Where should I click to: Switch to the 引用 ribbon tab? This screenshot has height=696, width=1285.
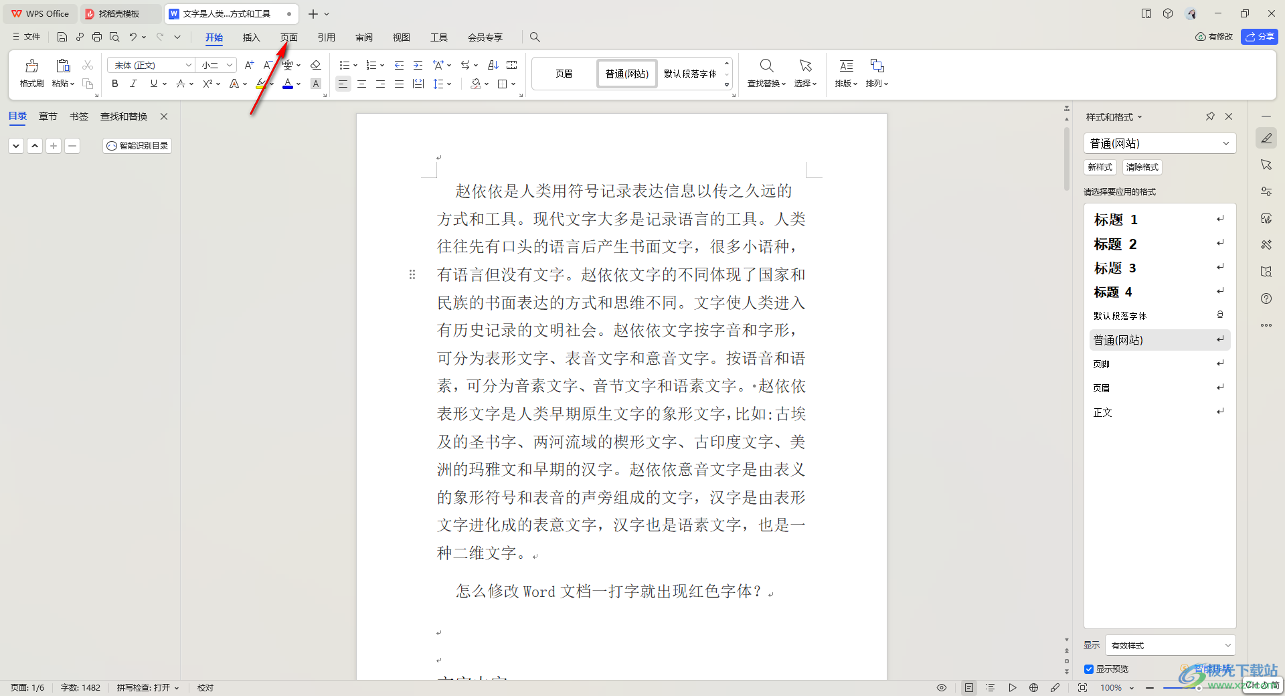(326, 37)
